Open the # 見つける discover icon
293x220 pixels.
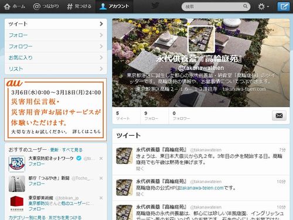pos(70,6)
